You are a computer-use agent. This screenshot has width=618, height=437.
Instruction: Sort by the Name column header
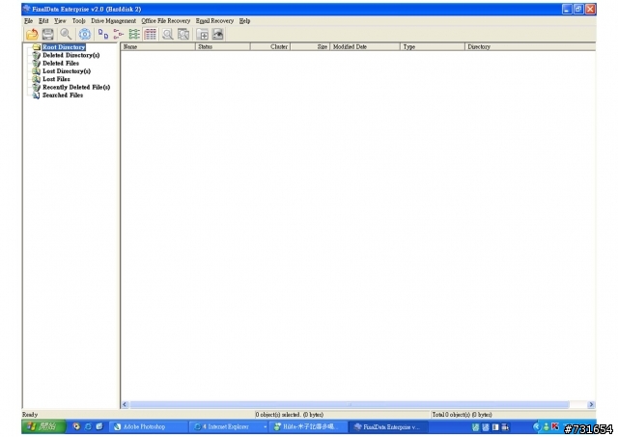pyautogui.click(x=158, y=46)
